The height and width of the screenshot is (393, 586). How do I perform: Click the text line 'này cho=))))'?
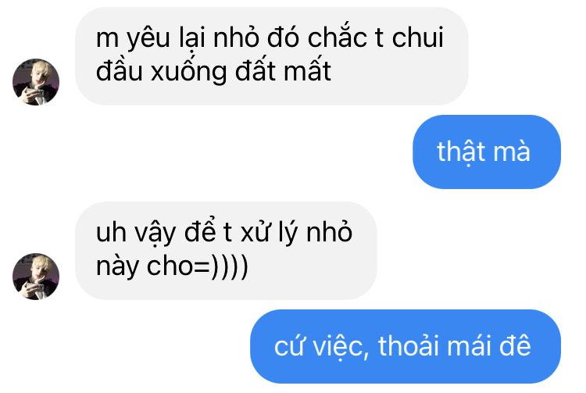click(x=172, y=266)
